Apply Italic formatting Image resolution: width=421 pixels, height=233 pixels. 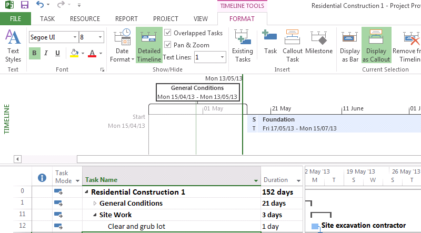(46, 53)
